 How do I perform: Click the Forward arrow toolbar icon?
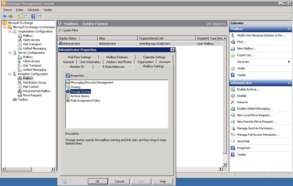click(11, 16)
